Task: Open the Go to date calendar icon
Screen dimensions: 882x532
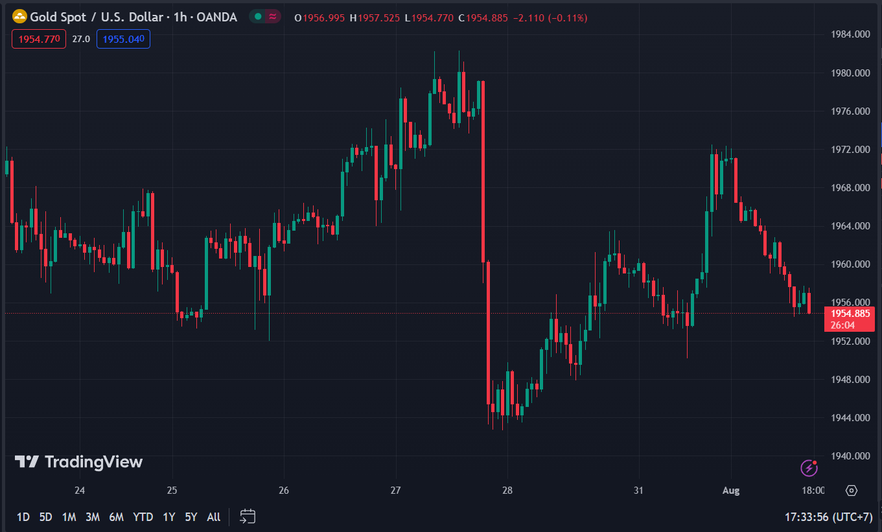Action: (248, 516)
